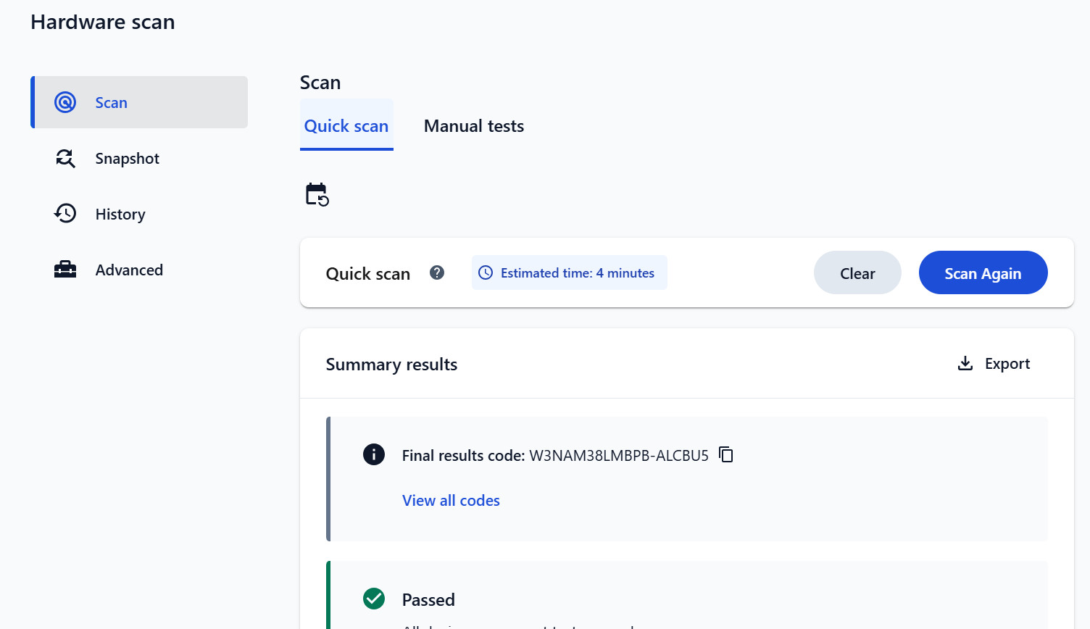
Task: Click the History clock icon
Action: point(65,214)
